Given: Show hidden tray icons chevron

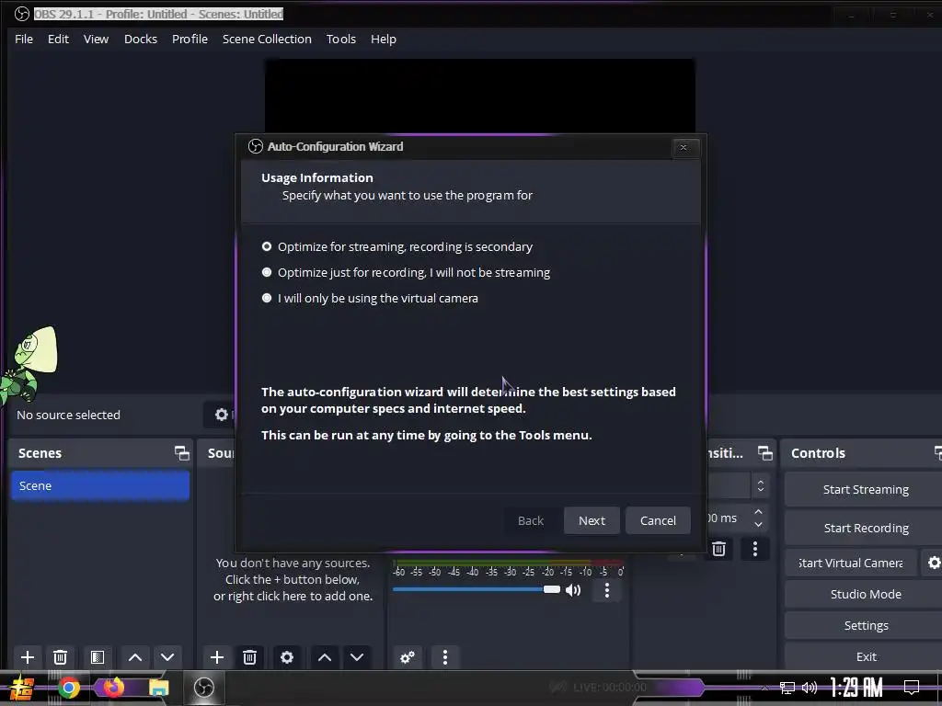Looking at the screenshot, I should (x=764, y=688).
